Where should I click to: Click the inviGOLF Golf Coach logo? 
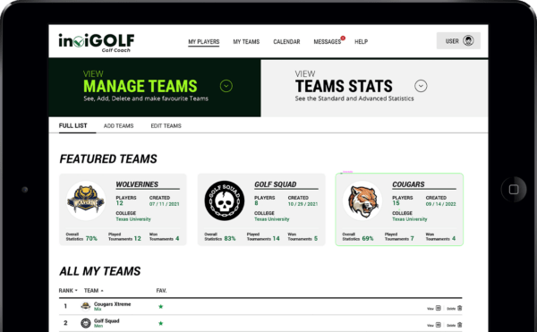97,42
